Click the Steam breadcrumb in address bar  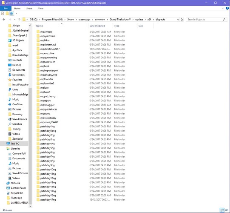pos(71,20)
